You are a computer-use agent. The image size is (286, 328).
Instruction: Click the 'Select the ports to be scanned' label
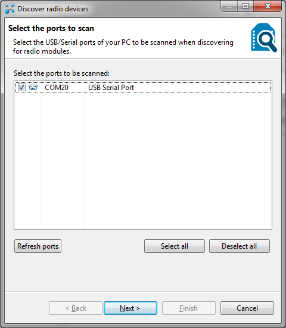tap(61, 73)
